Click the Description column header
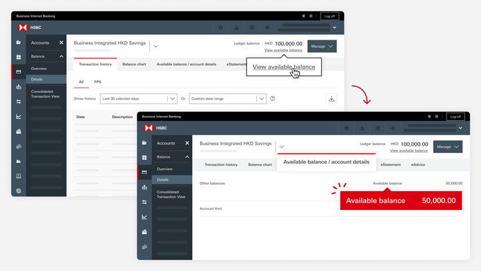 tap(122, 117)
